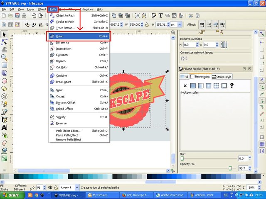266x199 pixels.
Task: Select the Spray tool
Action: point(4,135)
